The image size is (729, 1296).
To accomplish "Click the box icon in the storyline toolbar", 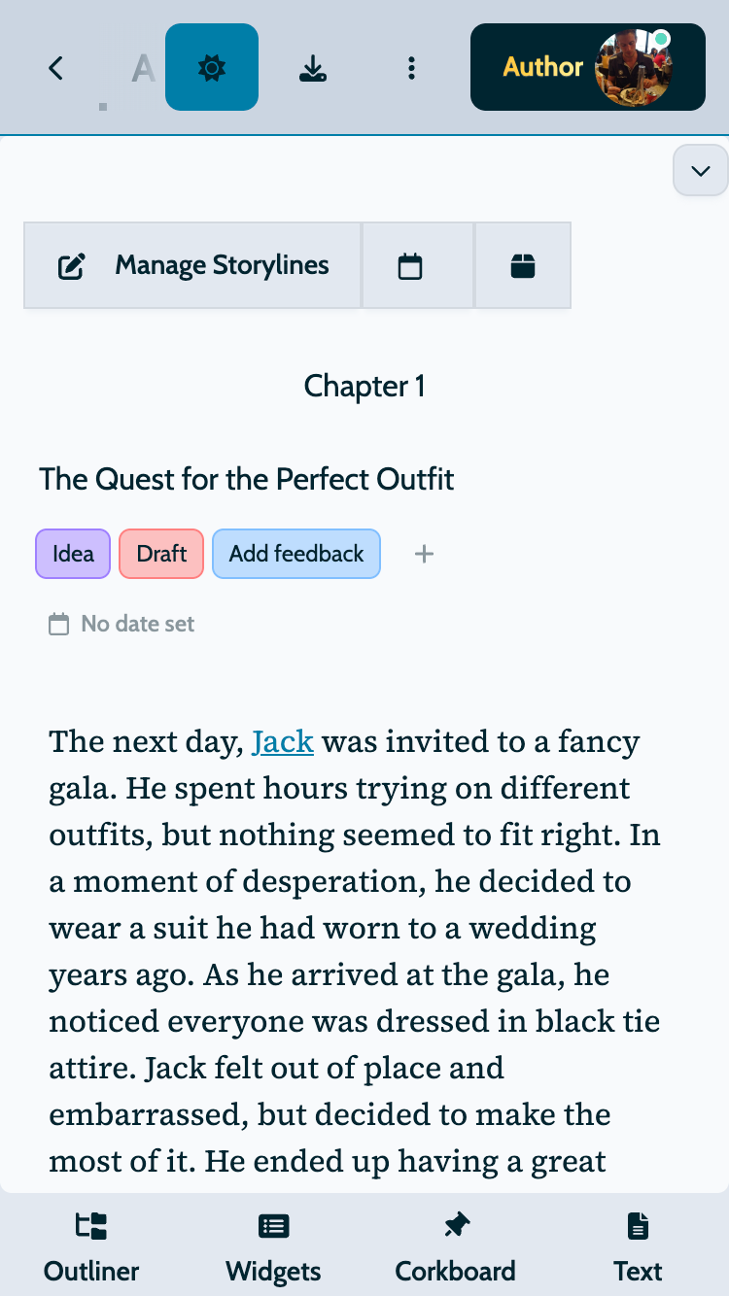I will pos(523,266).
